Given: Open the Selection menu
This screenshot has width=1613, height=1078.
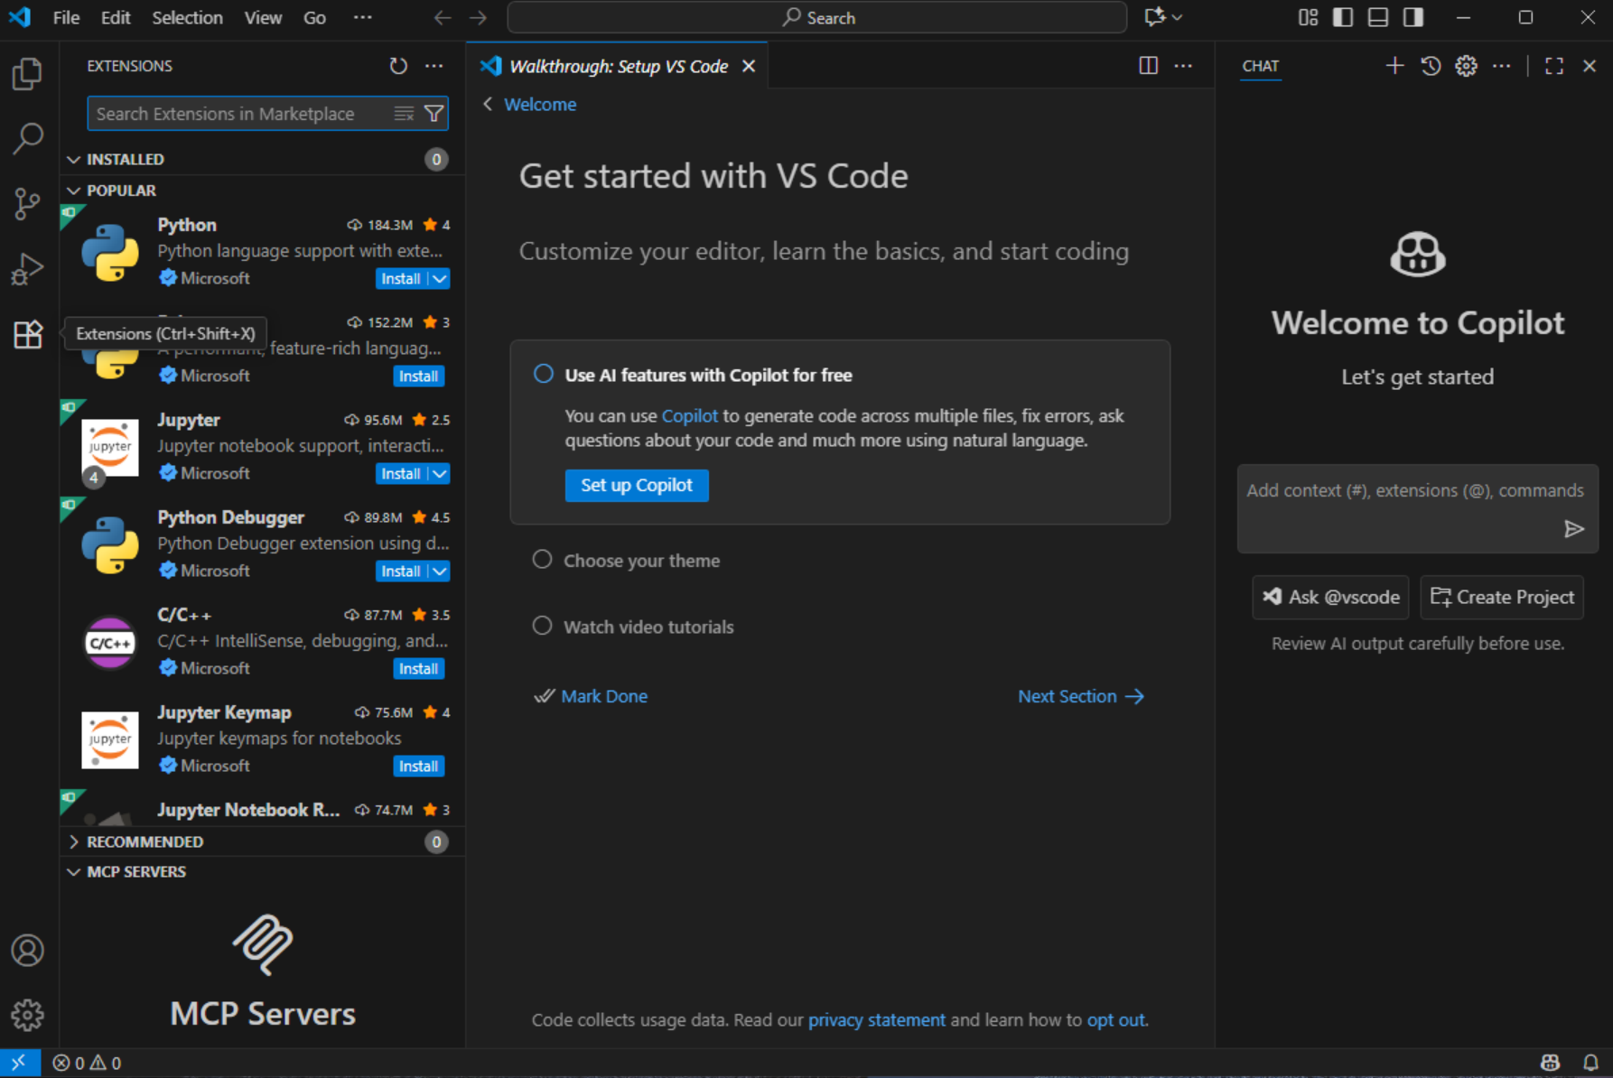Looking at the screenshot, I should (187, 18).
